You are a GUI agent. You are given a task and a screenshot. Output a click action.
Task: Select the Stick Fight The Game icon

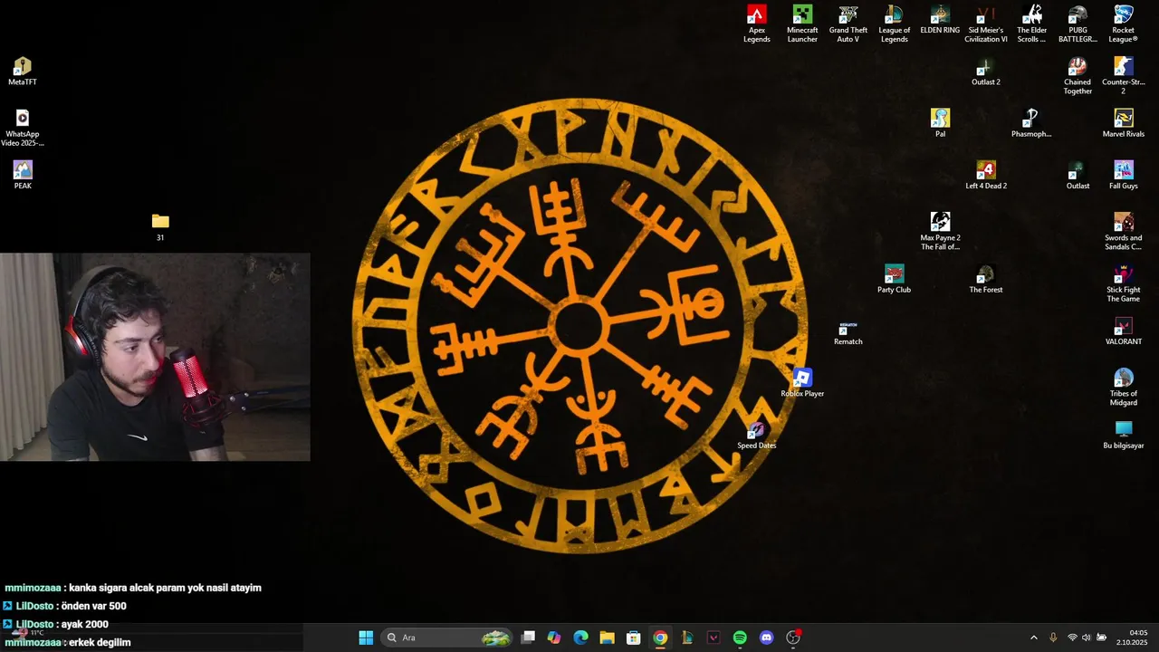pos(1124,283)
